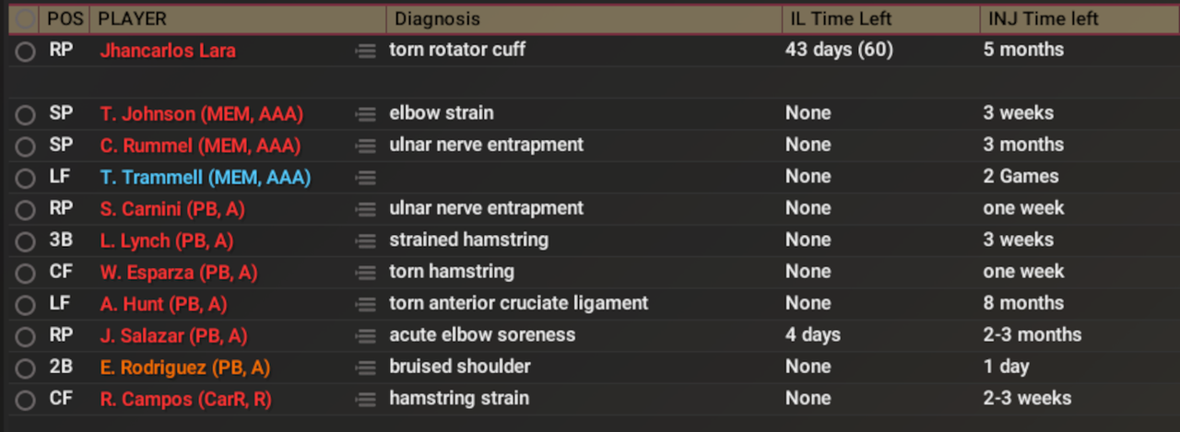This screenshot has width=1180, height=432.
Task: Click the POS column header
Action: coord(65,19)
